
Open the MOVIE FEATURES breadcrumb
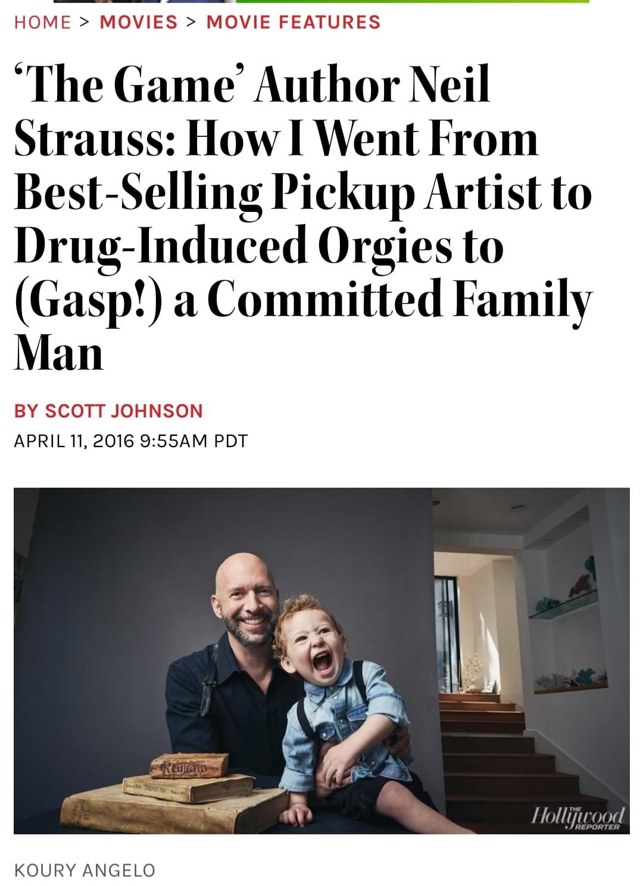click(293, 22)
